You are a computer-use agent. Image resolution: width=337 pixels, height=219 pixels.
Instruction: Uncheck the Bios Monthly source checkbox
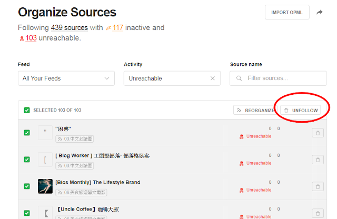[x=27, y=186]
